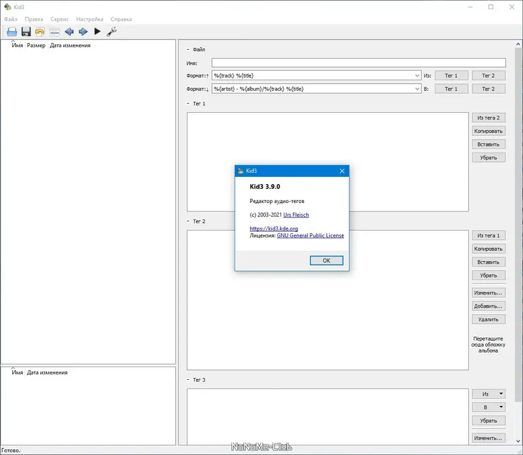Click the open folder toolbar icon
Screen dimensions: 523x455
click(12, 31)
